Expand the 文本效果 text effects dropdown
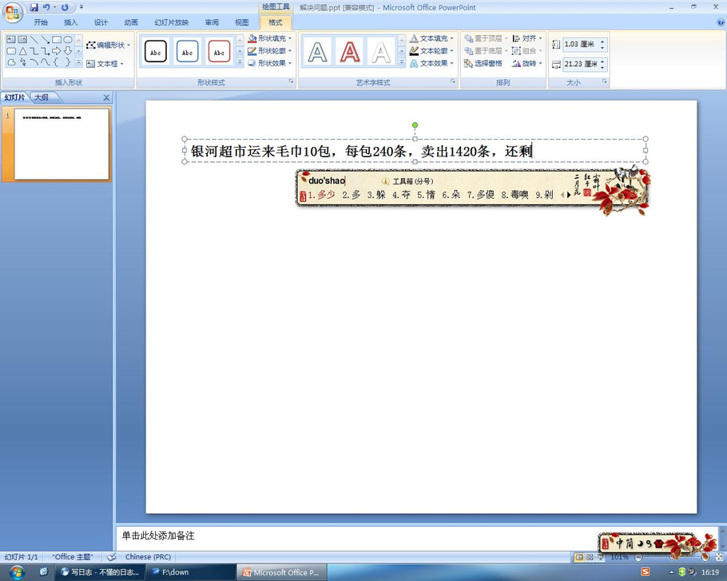 432,63
